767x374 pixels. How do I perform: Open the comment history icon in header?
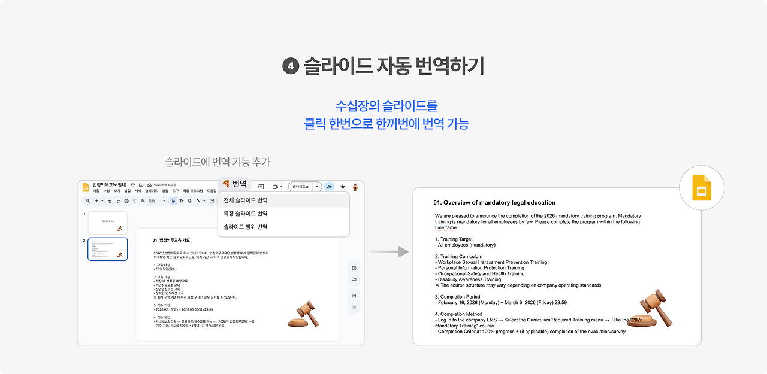pyautogui.click(x=261, y=187)
